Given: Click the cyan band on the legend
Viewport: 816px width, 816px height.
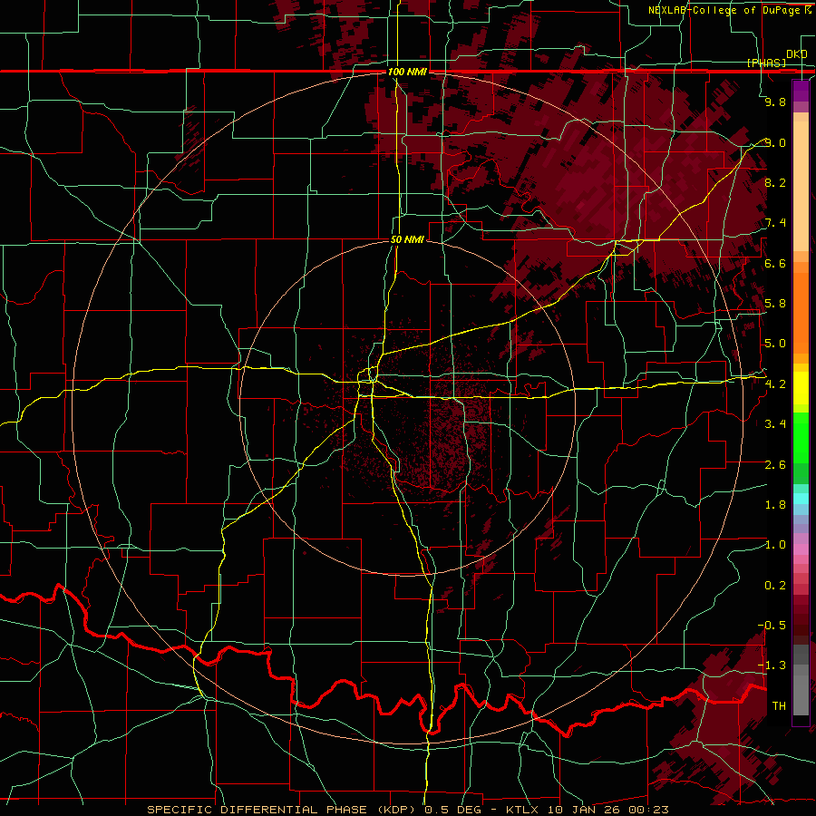Looking at the screenshot, I should coord(801,498).
